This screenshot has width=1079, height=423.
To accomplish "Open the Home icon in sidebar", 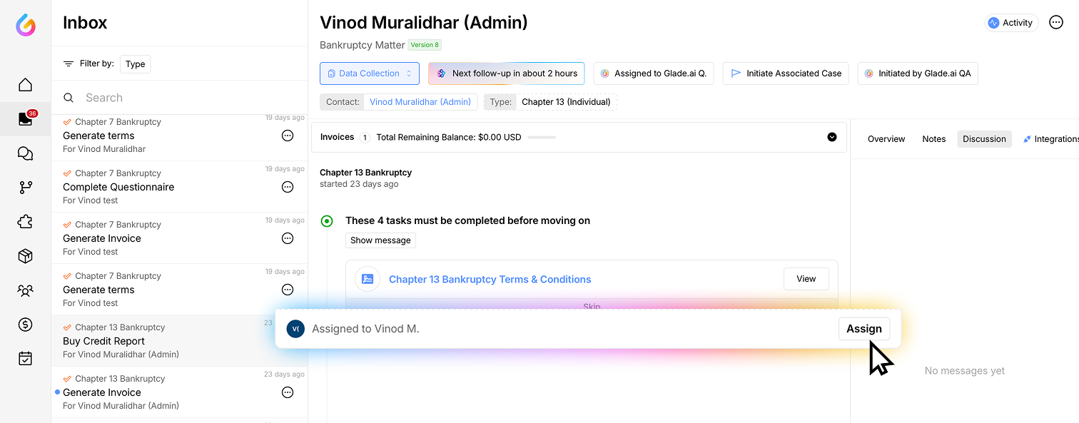I will pos(26,85).
